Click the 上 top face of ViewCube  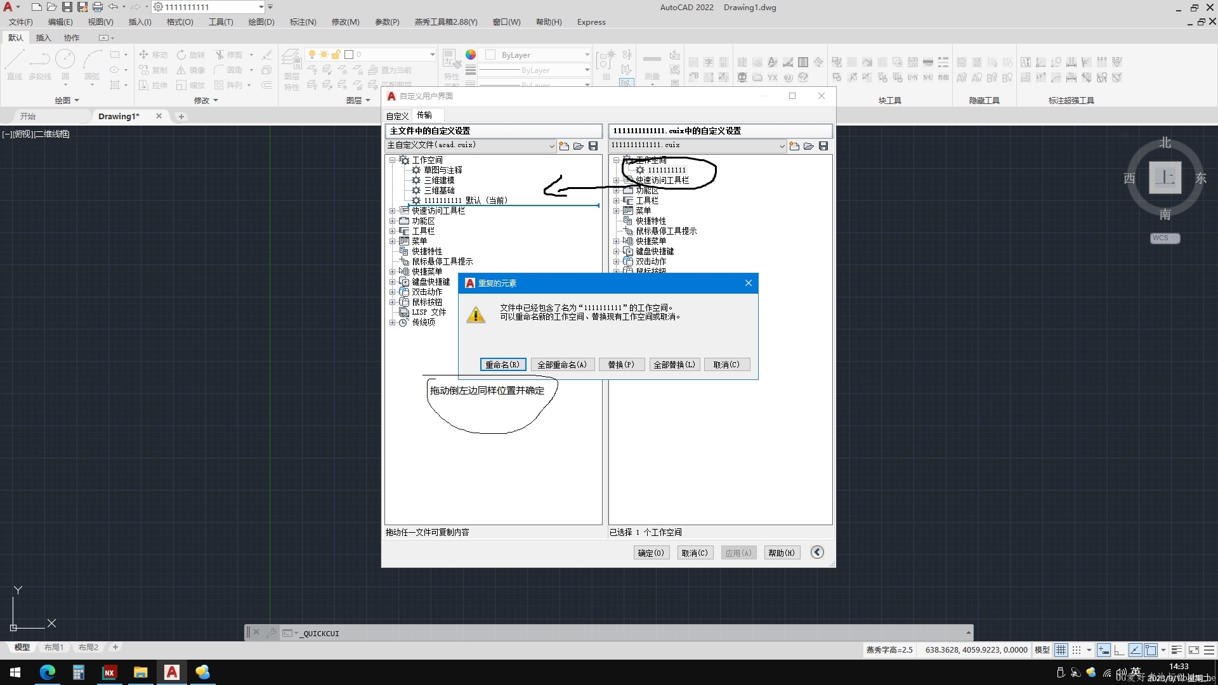coord(1165,177)
